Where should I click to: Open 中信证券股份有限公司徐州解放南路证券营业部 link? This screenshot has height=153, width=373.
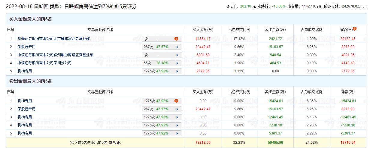55,55
